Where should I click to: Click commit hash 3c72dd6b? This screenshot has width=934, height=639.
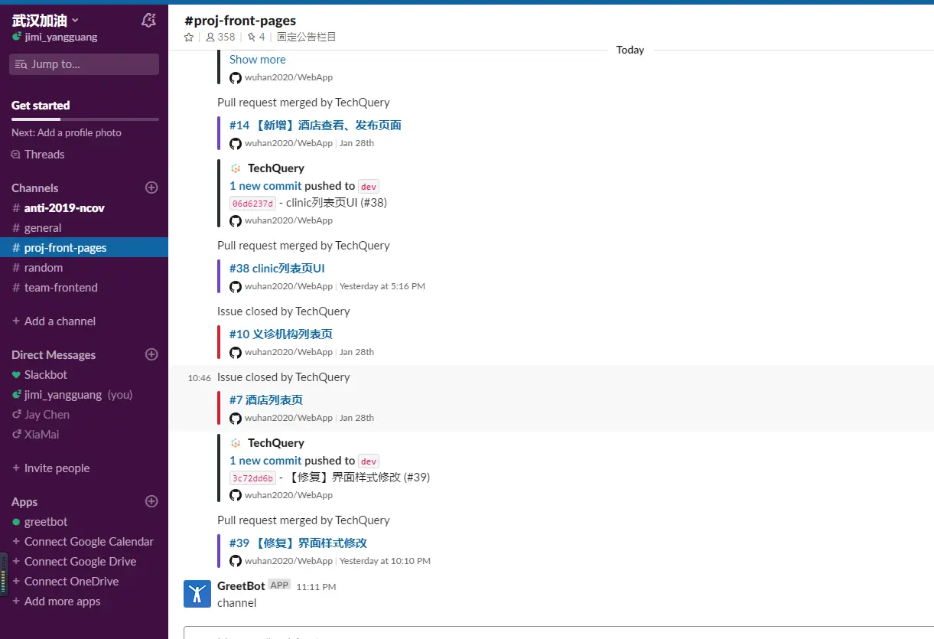point(252,478)
